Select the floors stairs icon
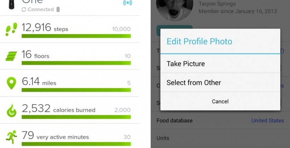 pyautogui.click(x=11, y=56)
